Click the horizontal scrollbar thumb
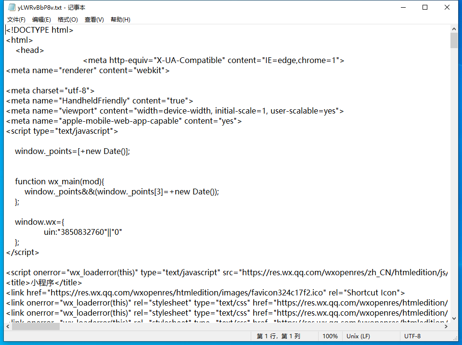This screenshot has width=462, height=345. coord(36,326)
